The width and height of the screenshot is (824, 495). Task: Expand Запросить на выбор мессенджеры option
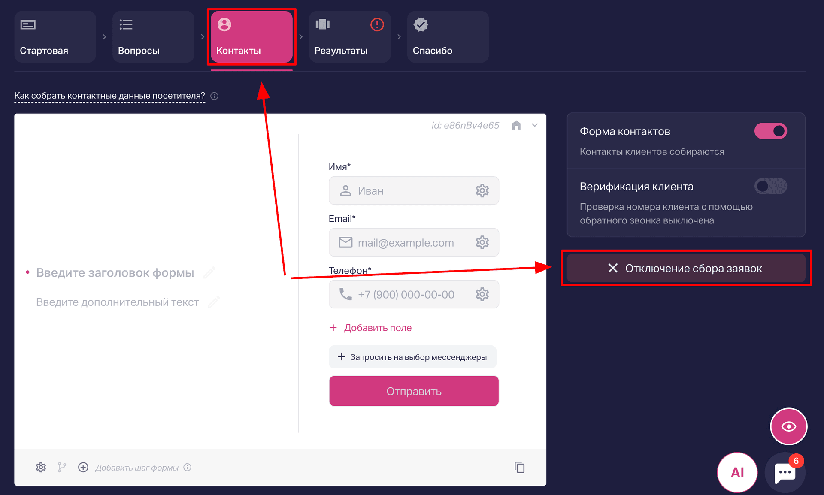point(412,357)
